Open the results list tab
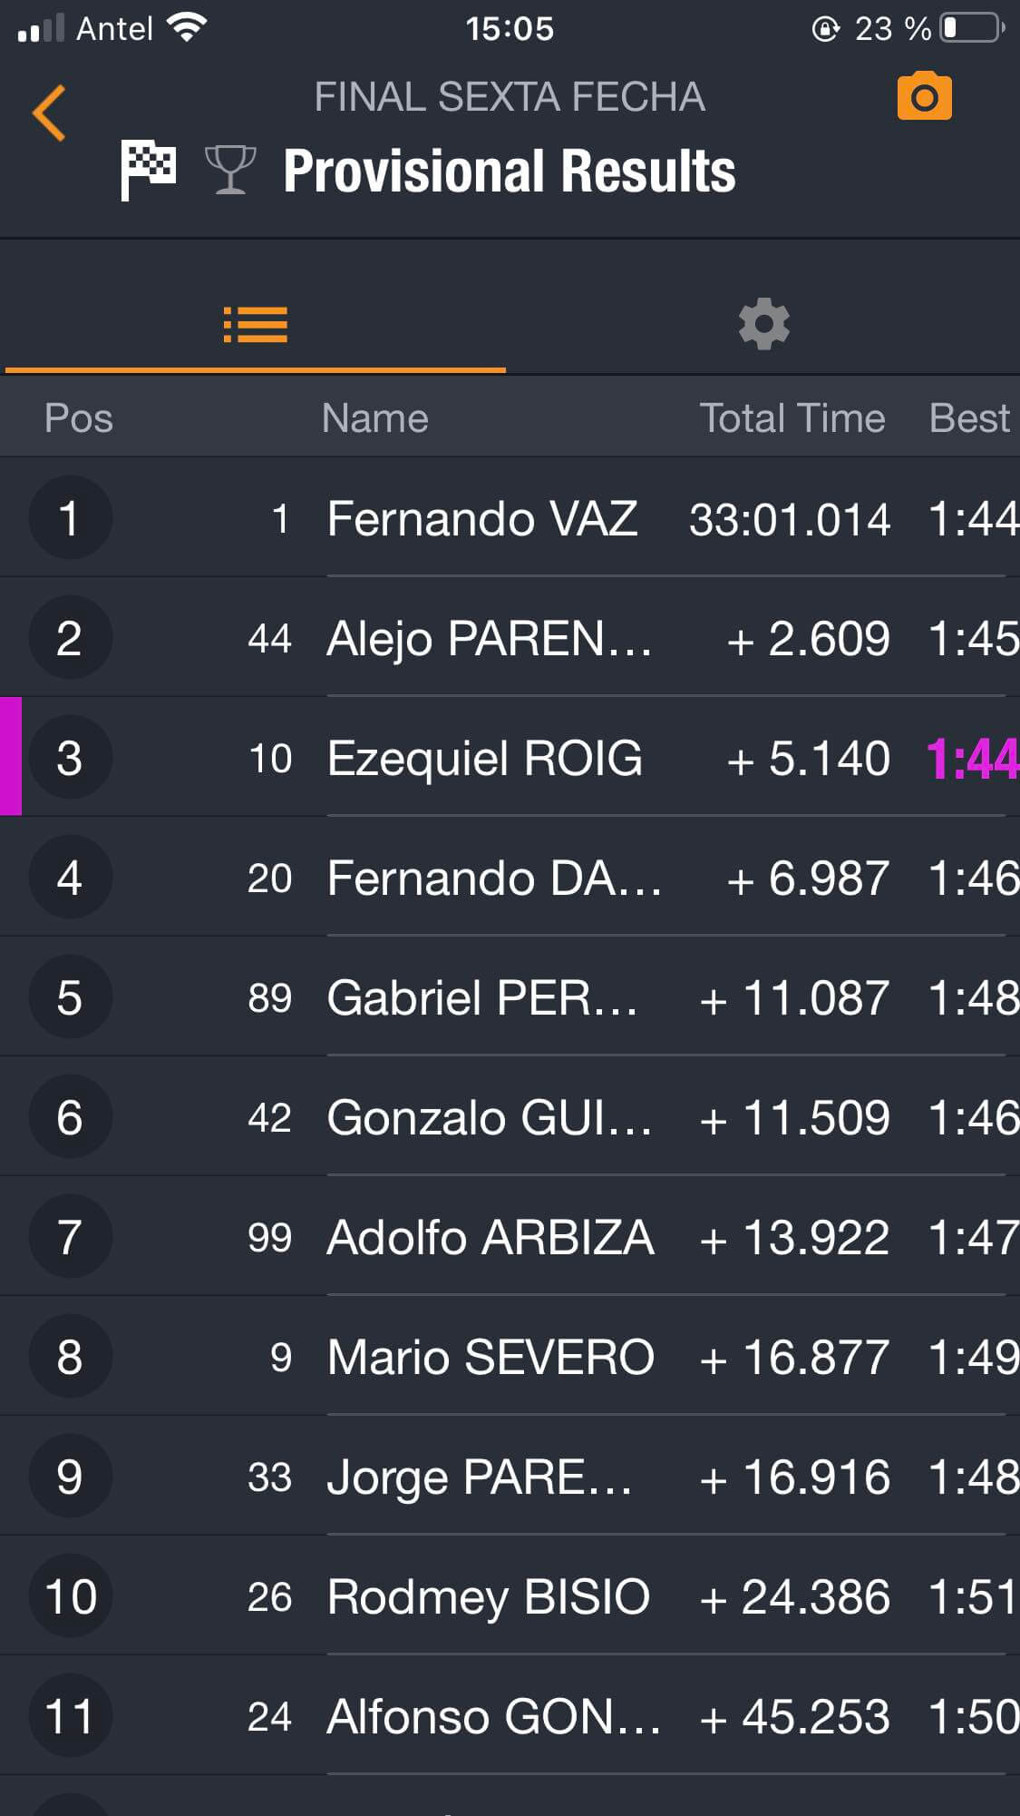This screenshot has height=1816, width=1020. click(x=255, y=325)
